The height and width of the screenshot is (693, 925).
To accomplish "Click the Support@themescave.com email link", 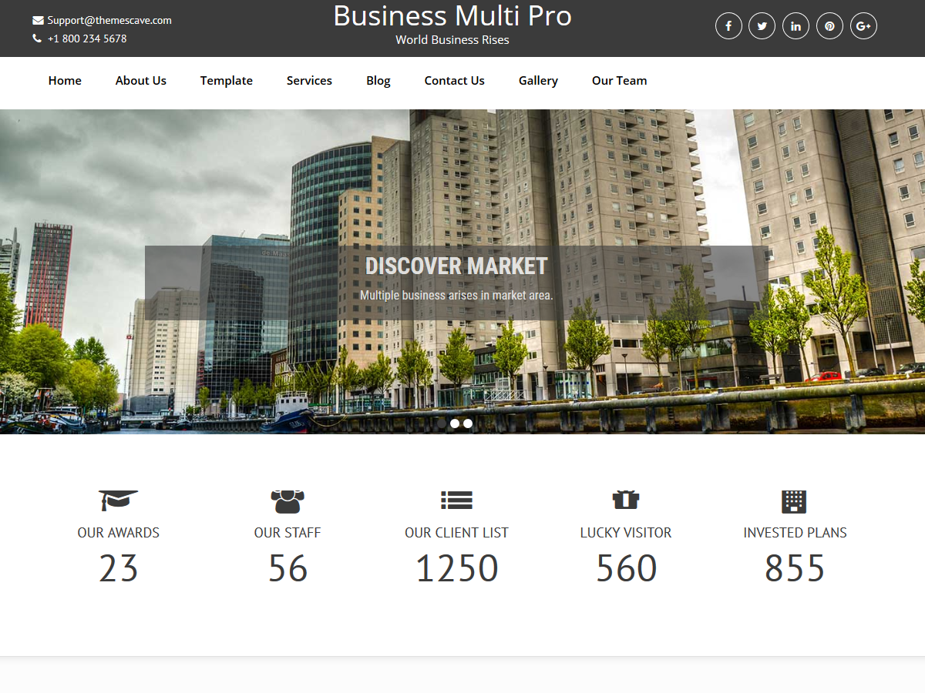I will [x=109, y=20].
